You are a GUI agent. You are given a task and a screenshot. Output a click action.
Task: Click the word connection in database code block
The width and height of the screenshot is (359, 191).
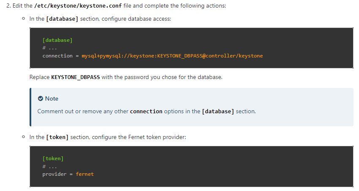click(x=57, y=56)
